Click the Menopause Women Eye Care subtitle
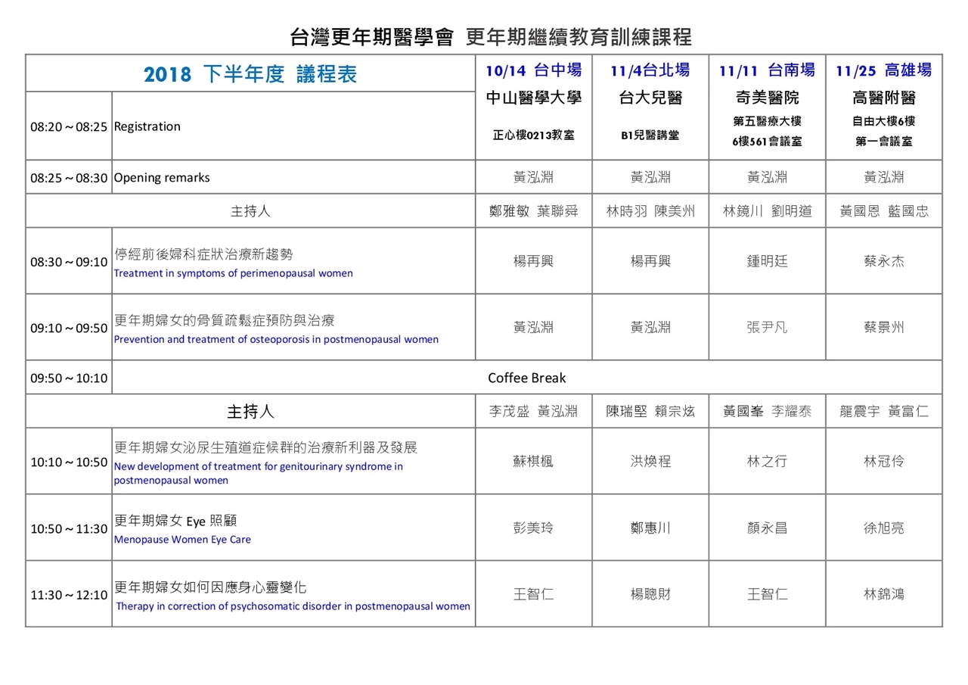The image size is (968, 685). [182, 540]
